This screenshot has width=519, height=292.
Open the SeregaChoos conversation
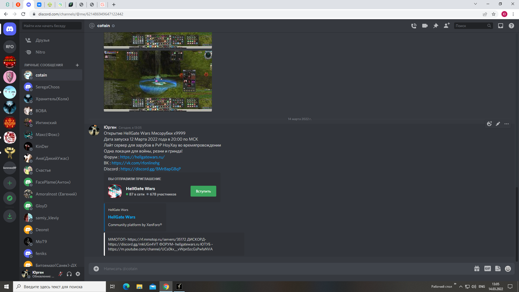52,87
